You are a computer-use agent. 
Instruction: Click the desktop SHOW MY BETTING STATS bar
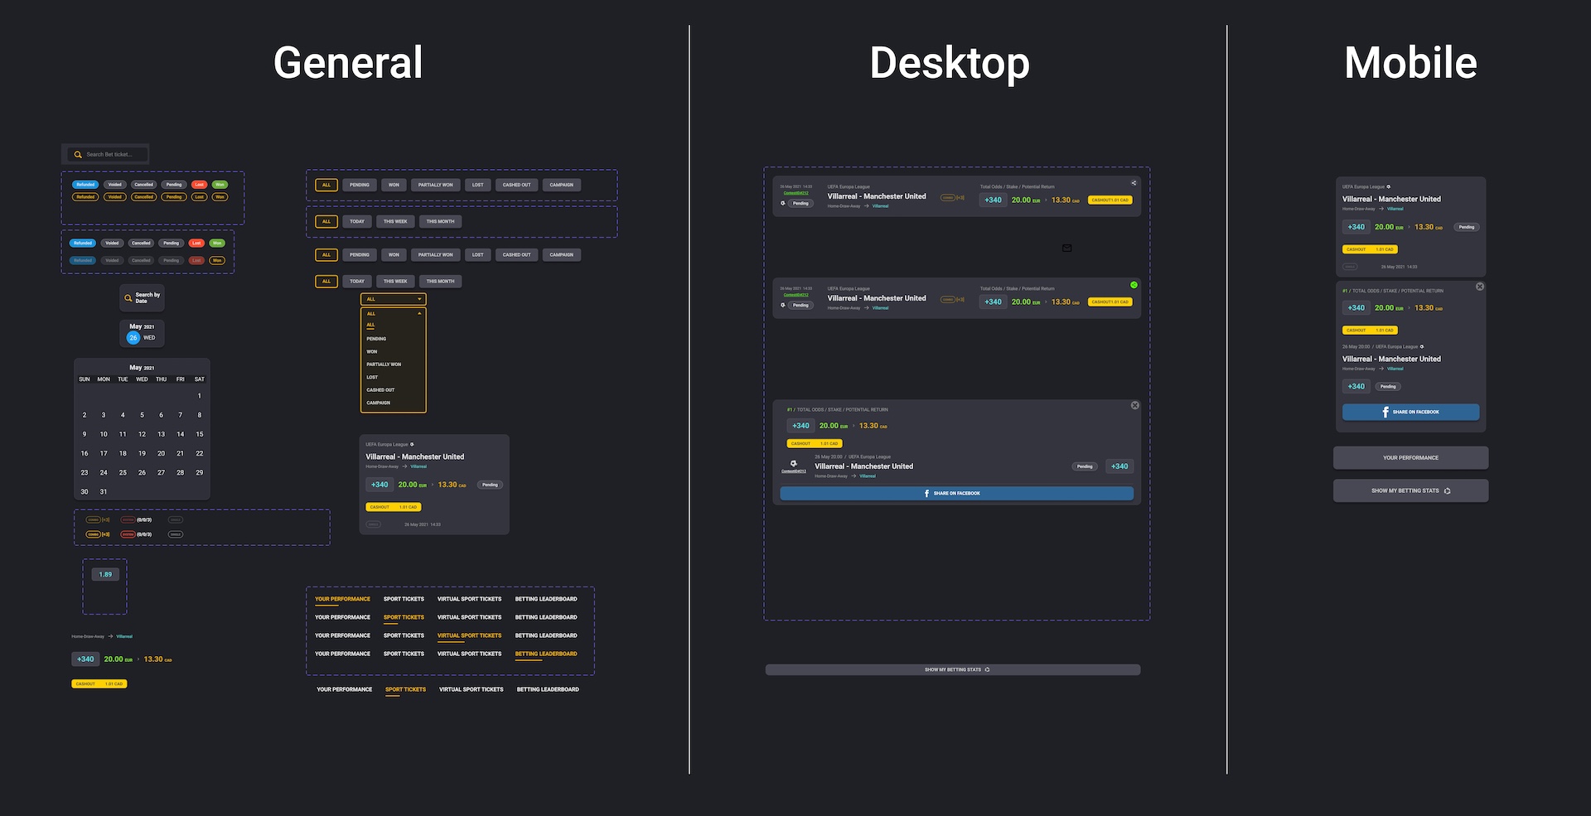(952, 669)
